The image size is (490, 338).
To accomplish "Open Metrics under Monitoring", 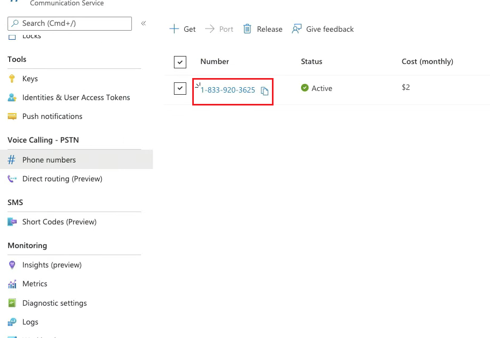I will click(x=35, y=284).
